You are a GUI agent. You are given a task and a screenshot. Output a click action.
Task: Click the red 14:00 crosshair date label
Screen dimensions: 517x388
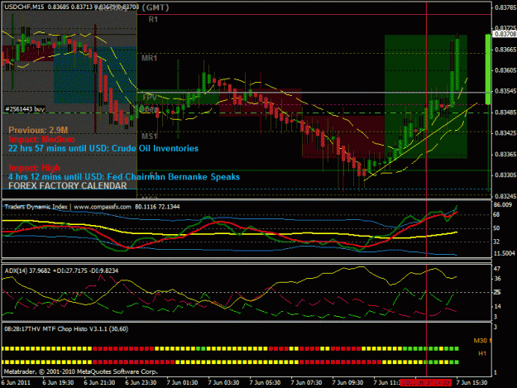tap(426, 383)
